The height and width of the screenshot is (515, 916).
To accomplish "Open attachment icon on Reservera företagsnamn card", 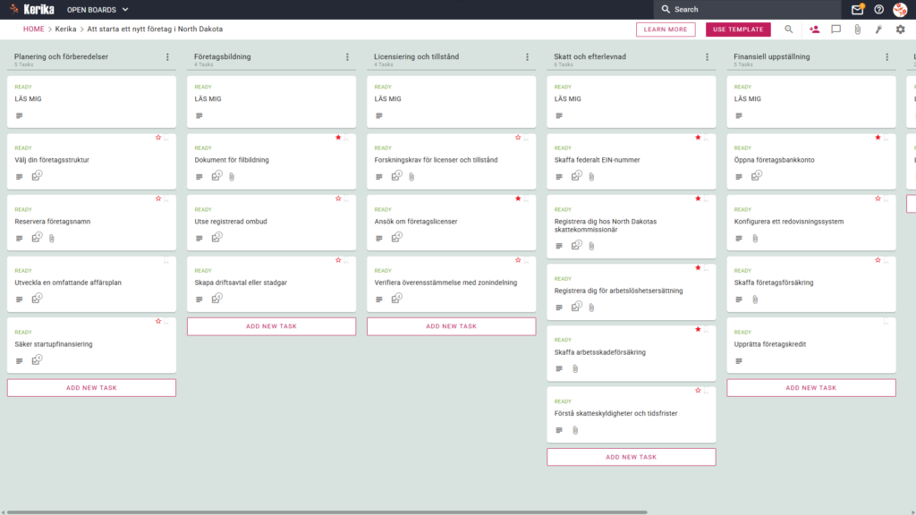I will click(x=52, y=238).
